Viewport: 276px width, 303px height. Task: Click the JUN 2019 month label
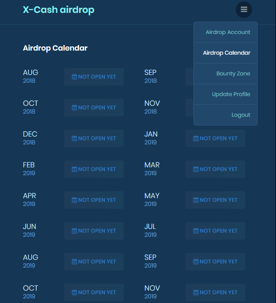click(29, 230)
